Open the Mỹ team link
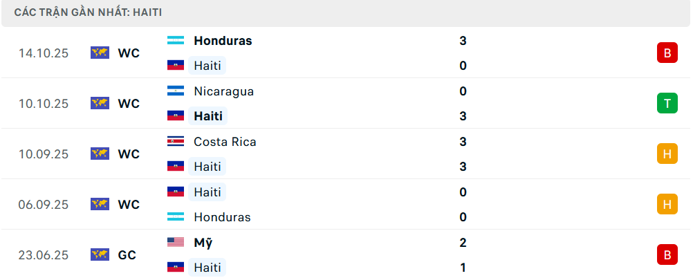693x278 pixels. pos(203,243)
